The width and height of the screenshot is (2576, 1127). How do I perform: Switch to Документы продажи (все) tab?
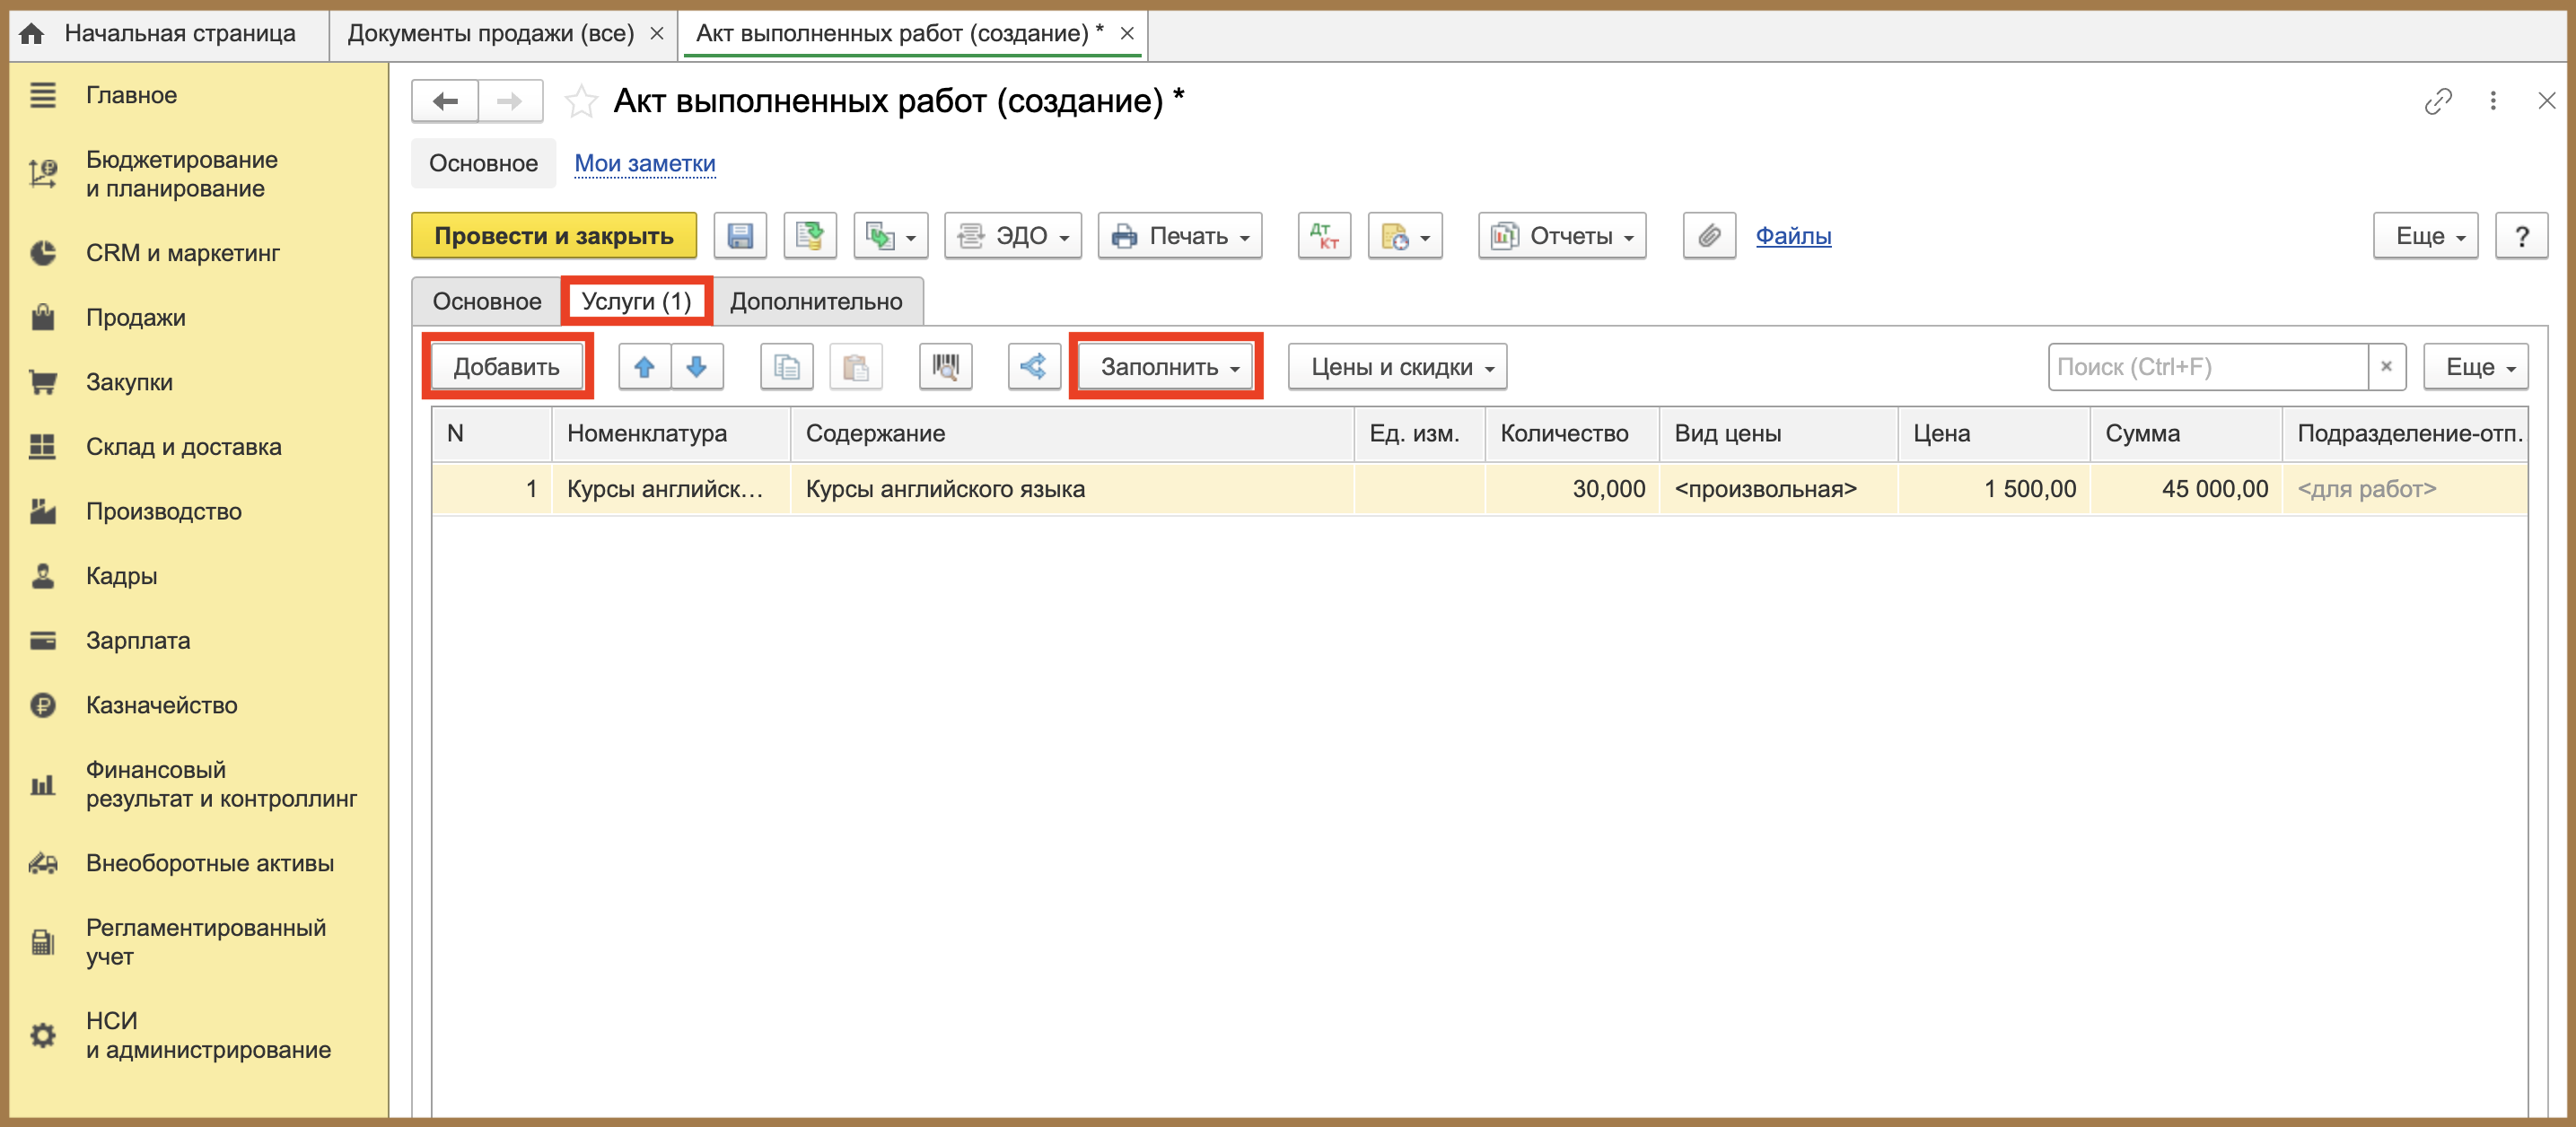point(490,33)
